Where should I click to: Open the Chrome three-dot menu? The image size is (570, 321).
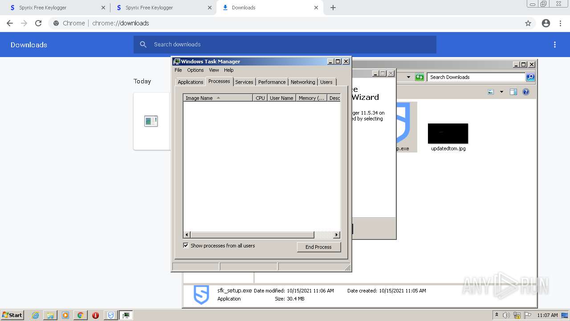coord(560,23)
